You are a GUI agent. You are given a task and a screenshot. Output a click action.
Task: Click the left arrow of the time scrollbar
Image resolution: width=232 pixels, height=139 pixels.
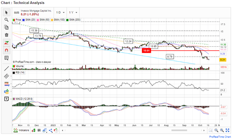63,130
